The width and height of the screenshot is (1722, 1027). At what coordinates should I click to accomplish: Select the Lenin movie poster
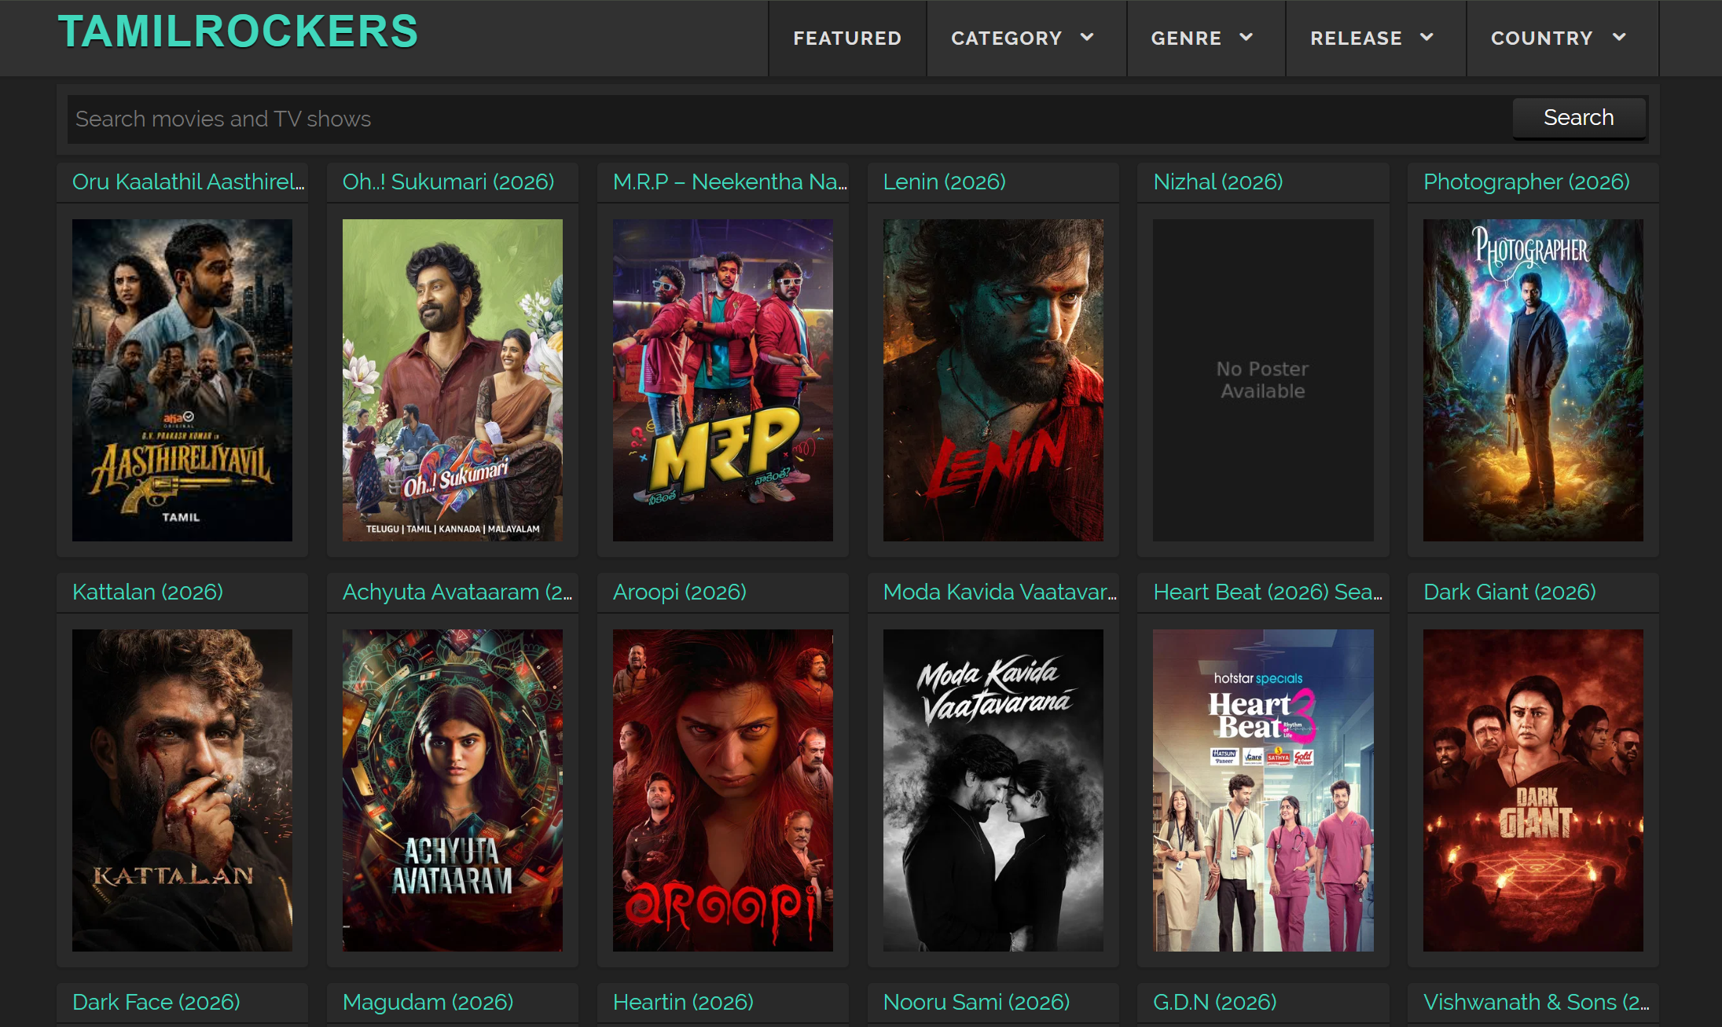[x=993, y=380]
